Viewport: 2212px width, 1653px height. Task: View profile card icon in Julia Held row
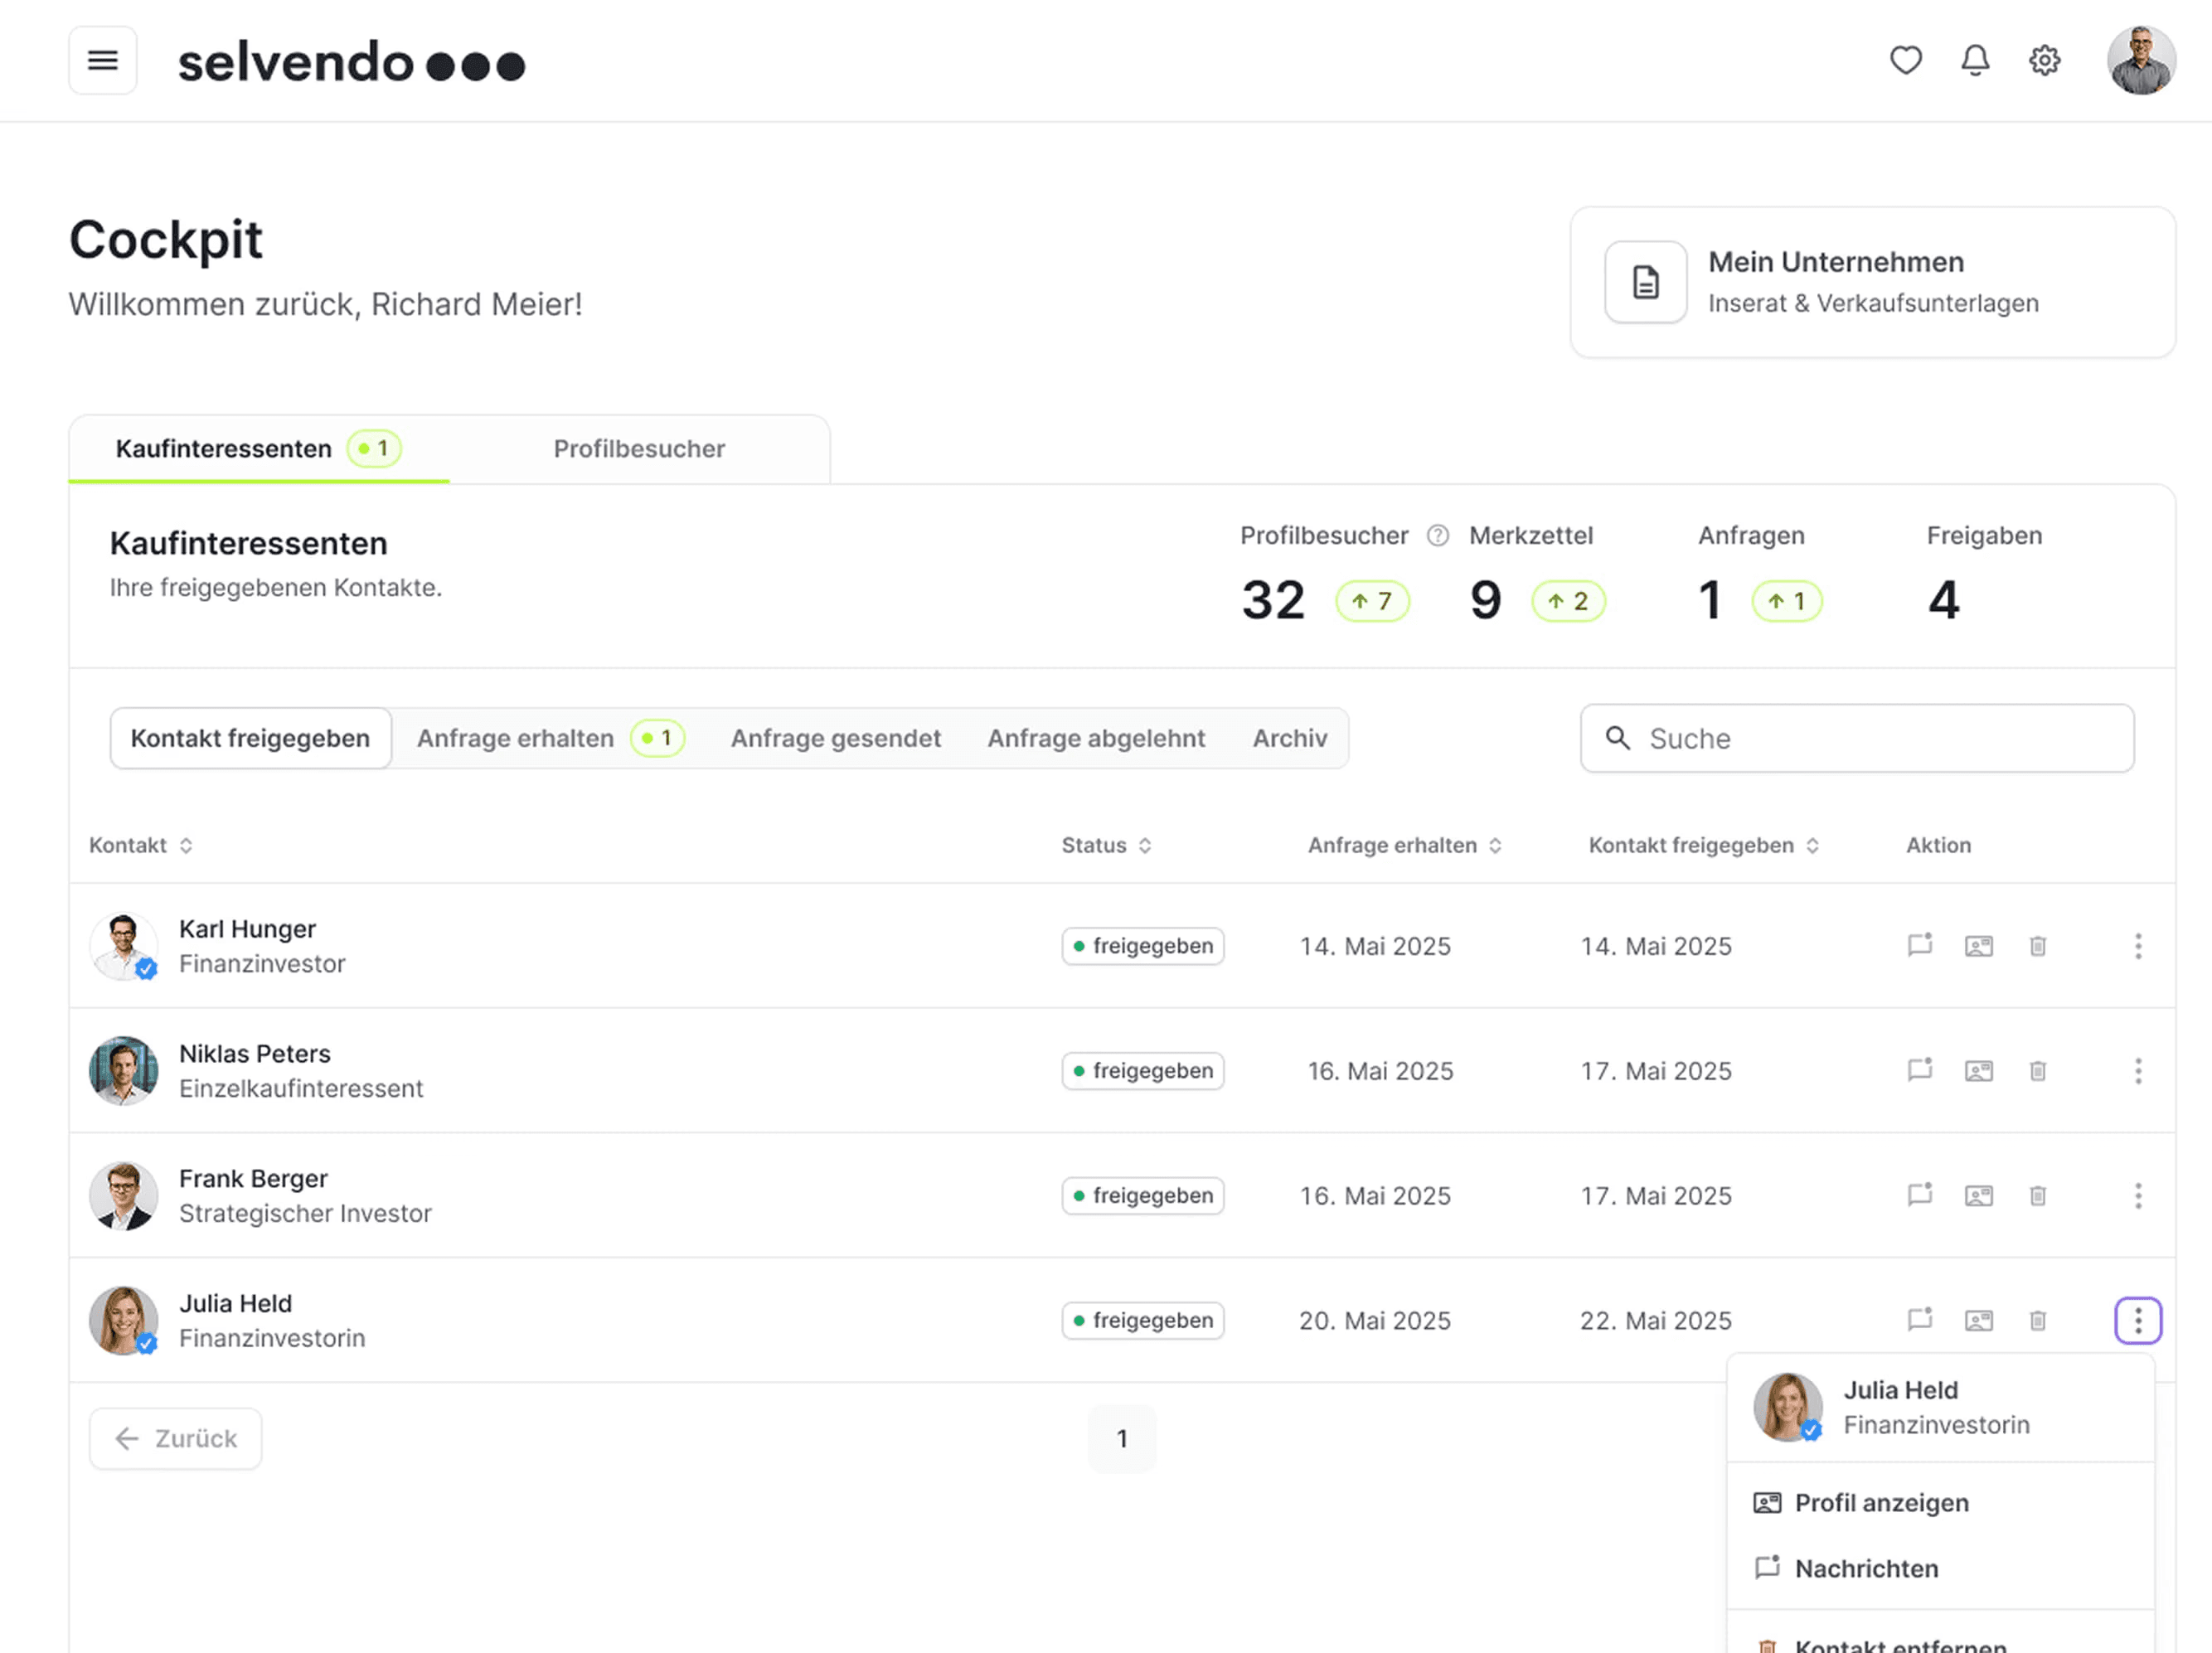pos(1979,1322)
